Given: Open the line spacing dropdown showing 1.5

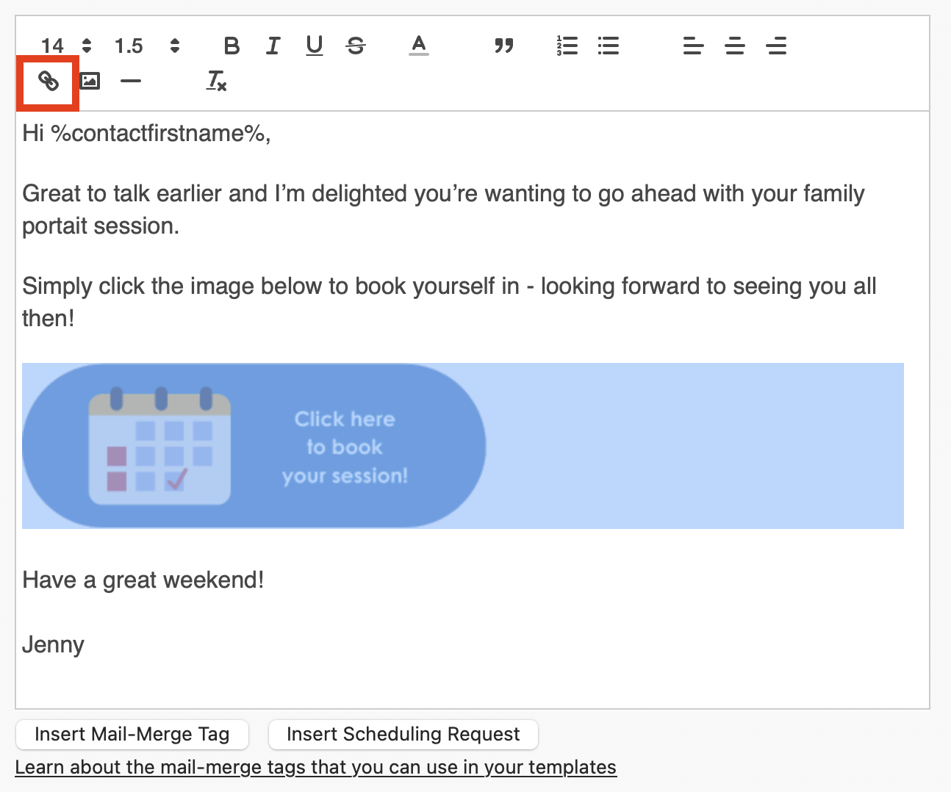Looking at the screenshot, I should click(x=129, y=46).
